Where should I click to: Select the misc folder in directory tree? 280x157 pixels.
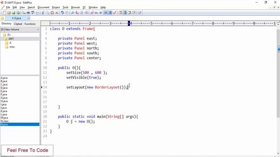tap(12, 47)
